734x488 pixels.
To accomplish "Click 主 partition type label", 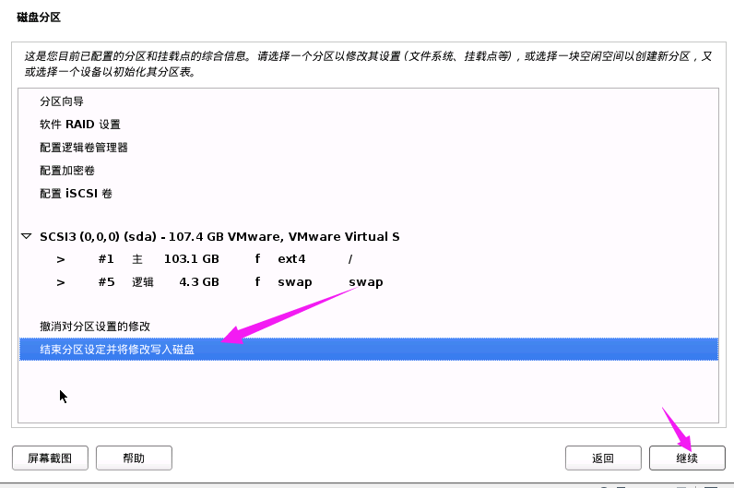I will [137, 259].
